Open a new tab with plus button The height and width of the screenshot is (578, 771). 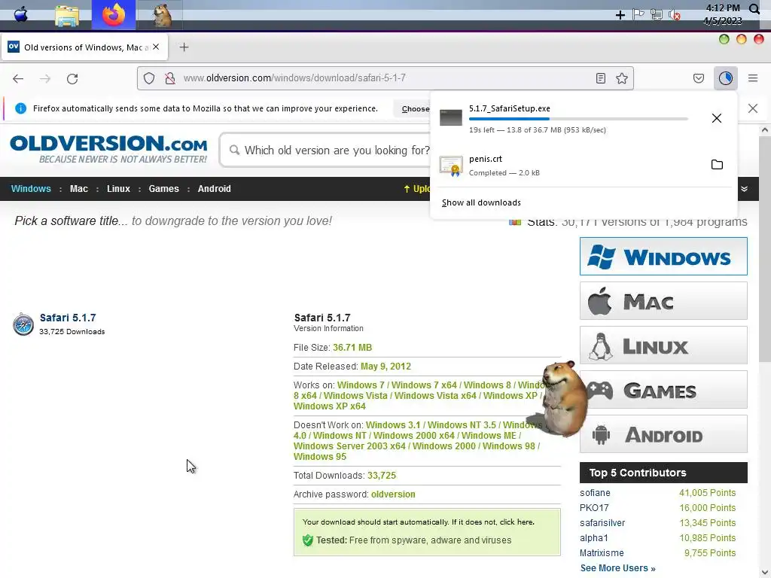click(184, 47)
